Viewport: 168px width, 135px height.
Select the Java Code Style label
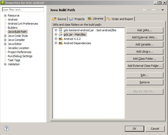click(x=18, y=36)
